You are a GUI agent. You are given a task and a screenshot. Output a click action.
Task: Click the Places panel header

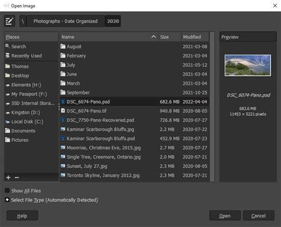(31, 37)
